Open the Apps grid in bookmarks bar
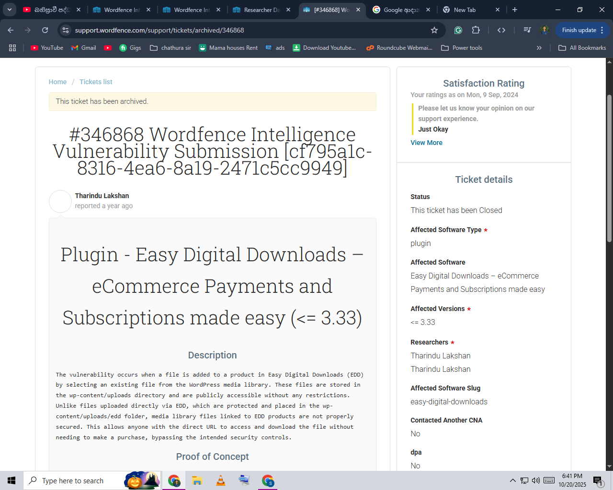Viewport: 613px width, 490px height. [12, 48]
